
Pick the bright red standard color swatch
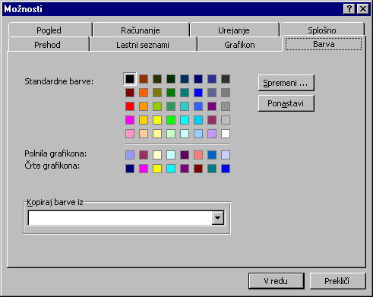130,106
